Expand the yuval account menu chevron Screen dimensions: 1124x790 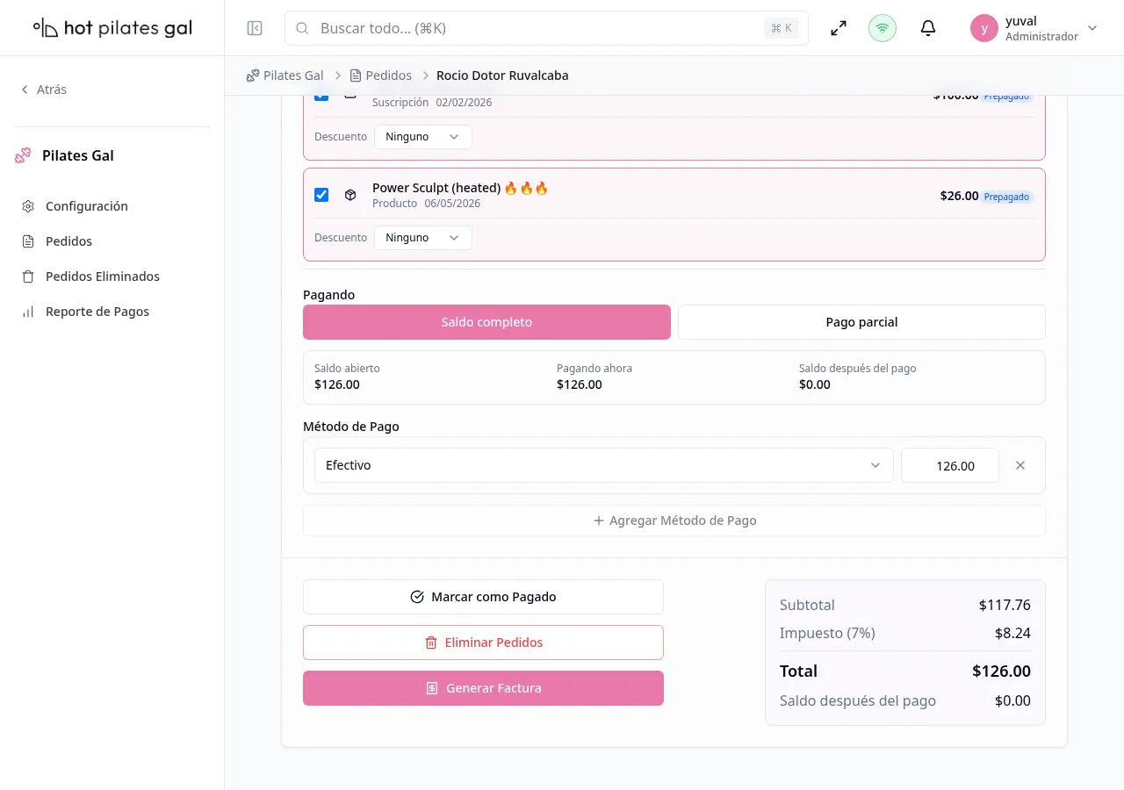1092,28
